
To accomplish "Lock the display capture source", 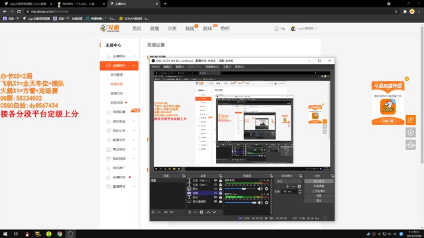I will pos(221,201).
